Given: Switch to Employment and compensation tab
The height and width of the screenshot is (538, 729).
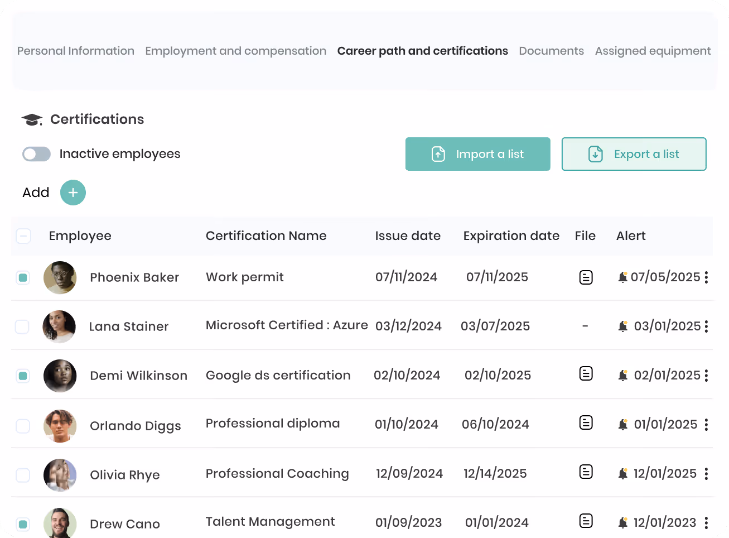Looking at the screenshot, I should [x=235, y=51].
